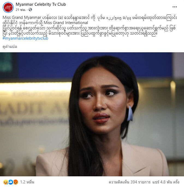Click ดูคำแปล to see the translation
This screenshot has height=187, width=184.
coord(10,47)
